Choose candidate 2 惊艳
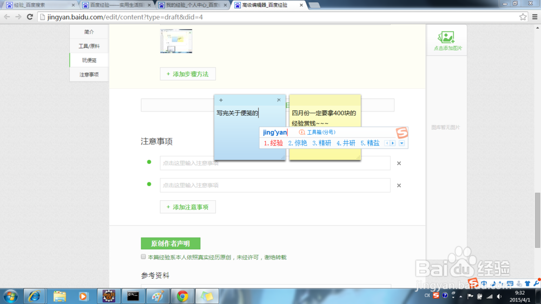The width and height of the screenshot is (541, 304). 298,143
